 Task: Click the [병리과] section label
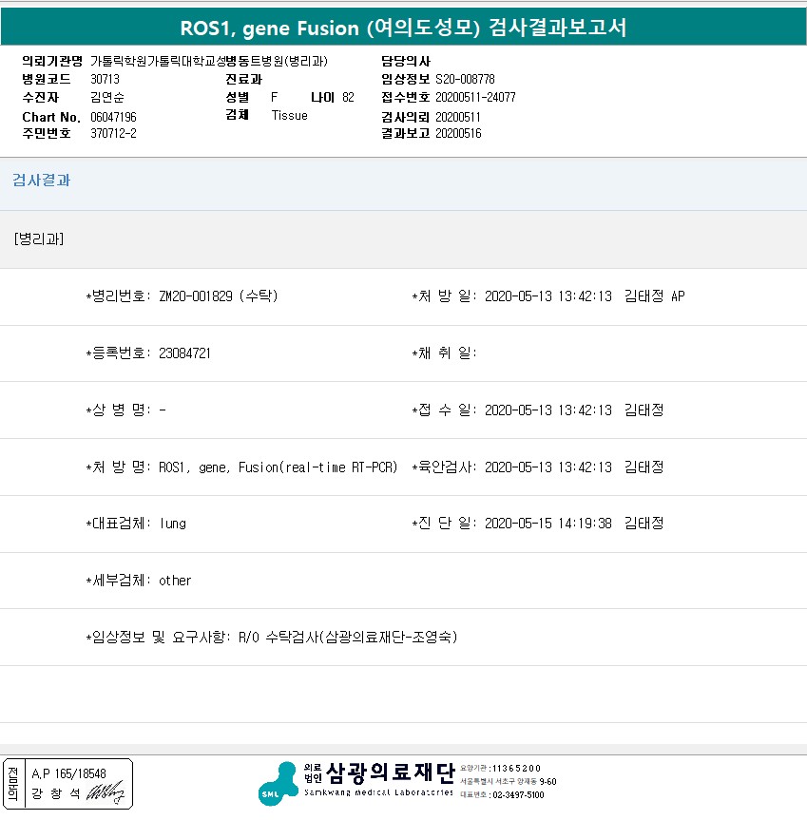(39, 239)
